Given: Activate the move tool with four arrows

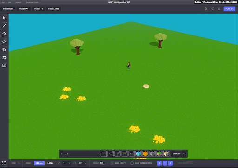Looking at the screenshot, I should tap(4, 34).
